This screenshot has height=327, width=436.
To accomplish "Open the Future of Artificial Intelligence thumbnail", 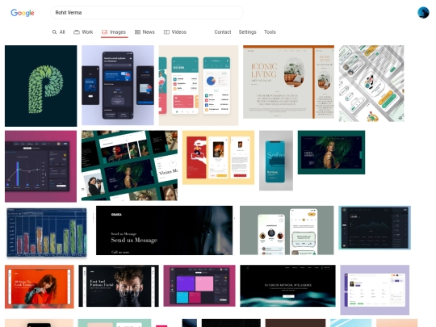I will [x=287, y=286].
